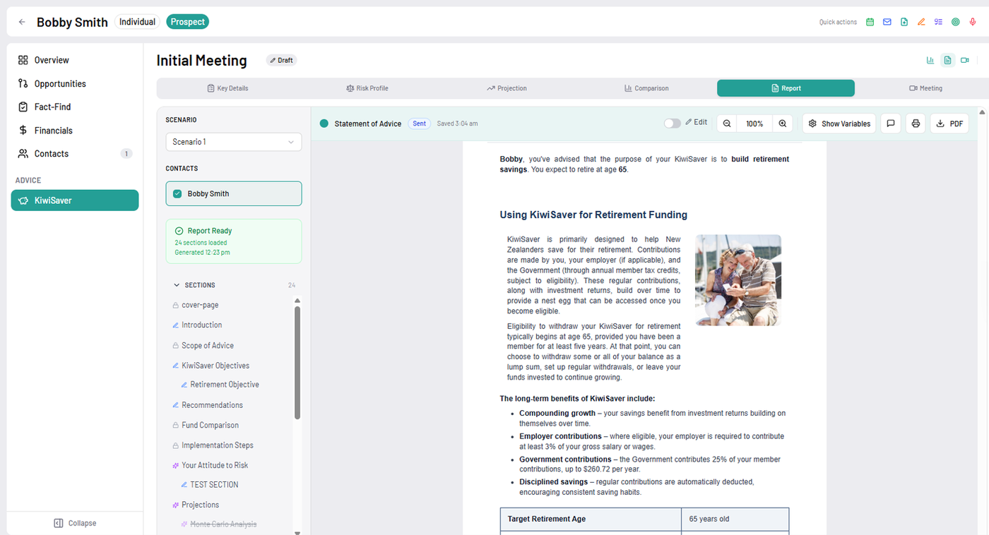Viewport: 989px width, 535px height.
Task: Open the comments speech bubble icon
Action: pyautogui.click(x=891, y=124)
